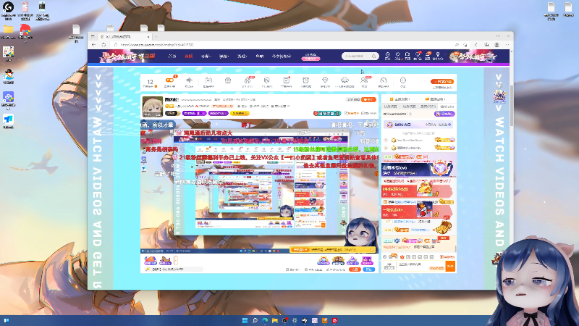Expand the fifth nav item with dropdown arrow
This screenshot has width=579, height=326.
[242, 57]
